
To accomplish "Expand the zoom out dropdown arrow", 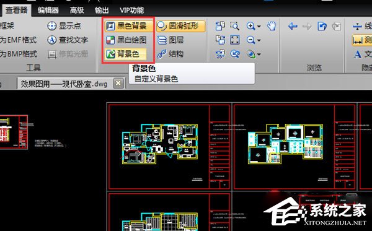I will tap(259, 40).
